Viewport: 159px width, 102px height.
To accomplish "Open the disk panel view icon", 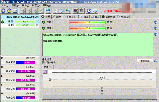I will click(15, 11).
